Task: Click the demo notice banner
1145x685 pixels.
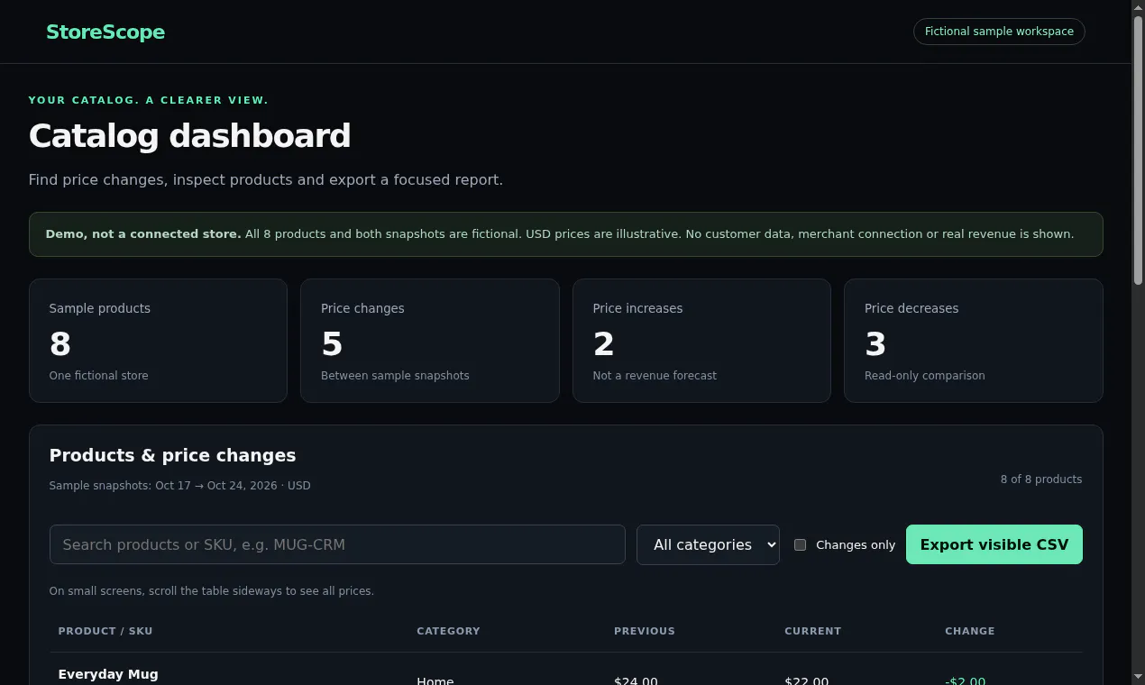Action: [x=565, y=234]
